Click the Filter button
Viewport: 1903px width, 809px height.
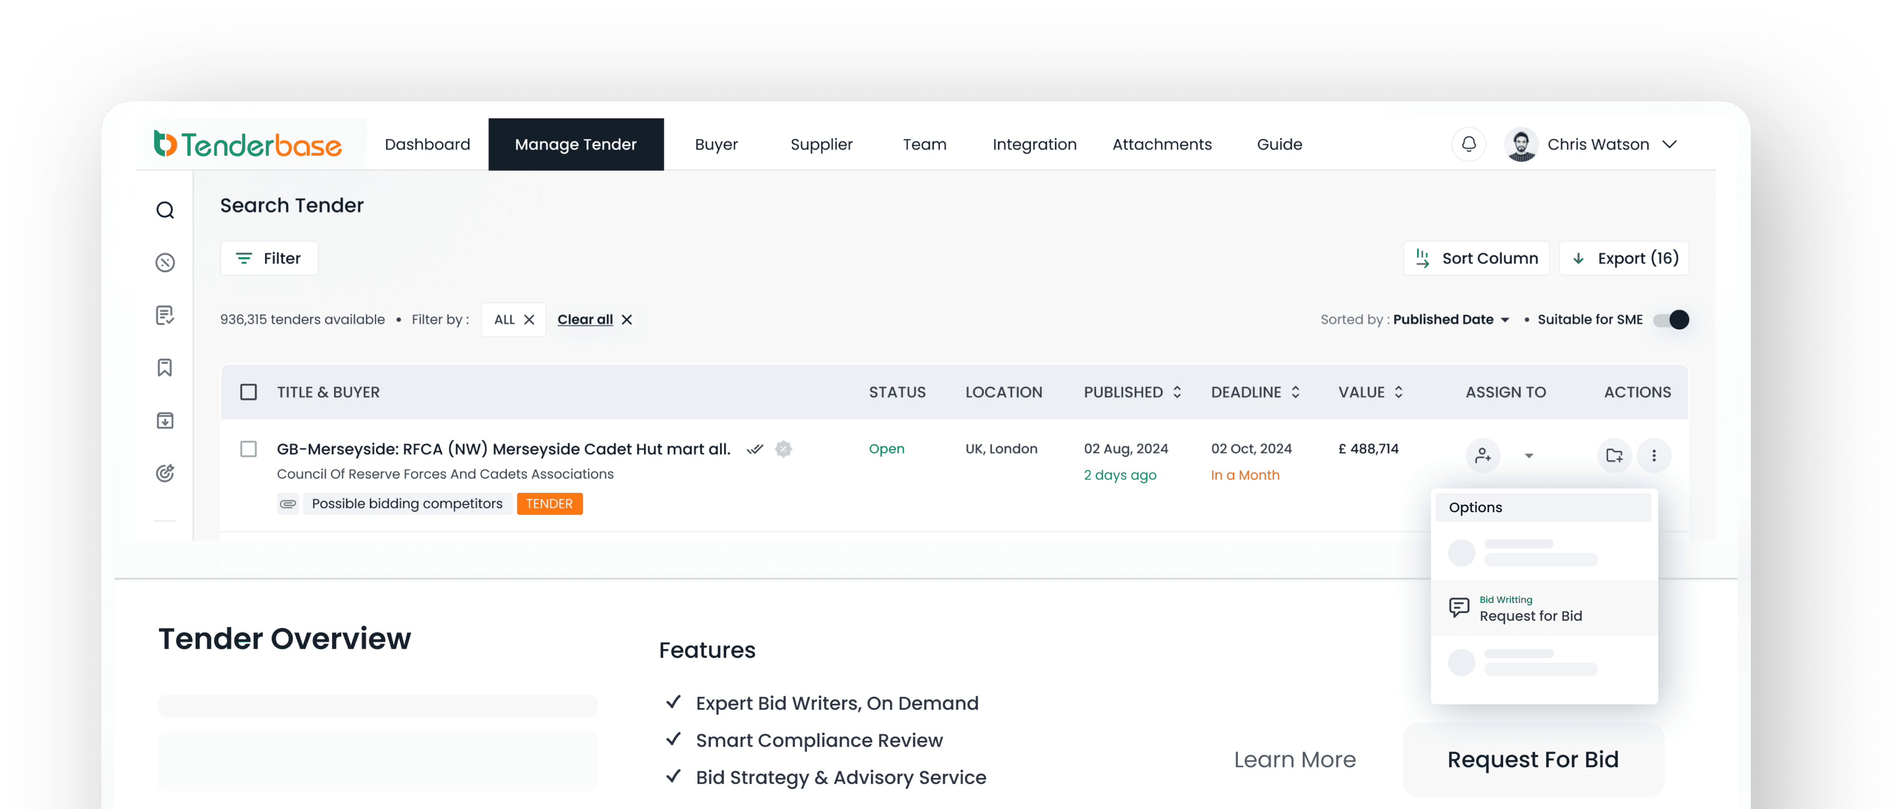269,258
